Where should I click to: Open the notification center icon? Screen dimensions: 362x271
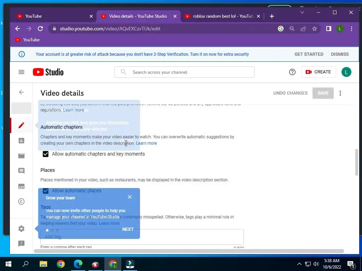[x=351, y=264]
